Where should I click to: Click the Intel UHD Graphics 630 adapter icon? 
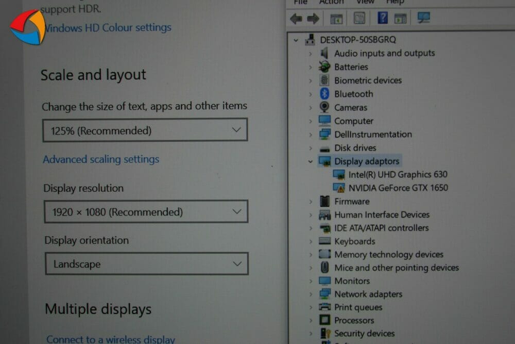tap(339, 174)
